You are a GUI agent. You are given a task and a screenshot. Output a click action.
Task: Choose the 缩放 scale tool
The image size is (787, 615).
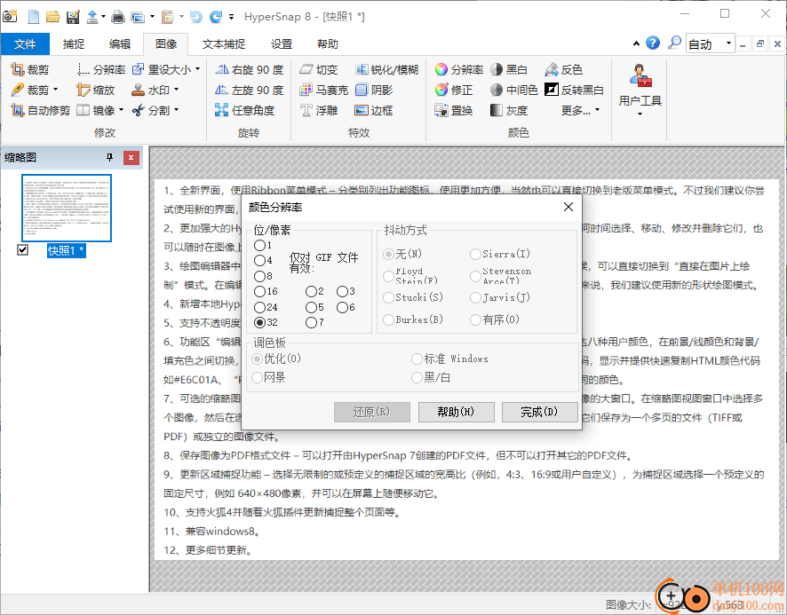click(x=96, y=90)
